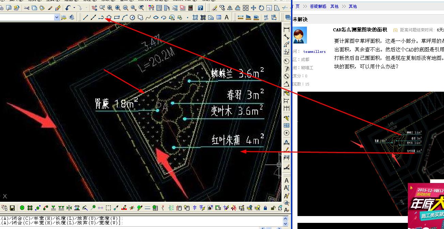Click the Copy icon in toolbar
The height and width of the screenshot is (229, 444).
34,8
